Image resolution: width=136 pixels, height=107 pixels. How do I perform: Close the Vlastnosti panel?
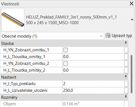(x=132, y=4)
